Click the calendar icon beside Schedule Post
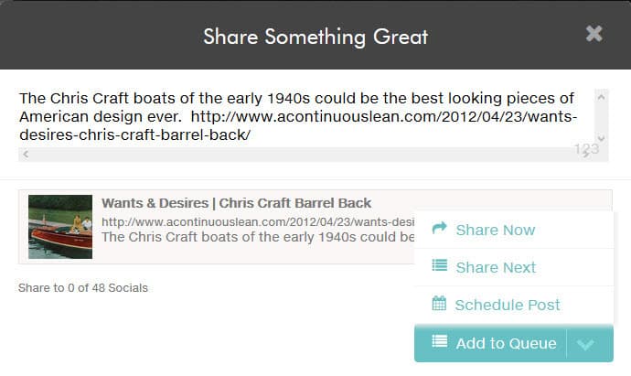The height and width of the screenshot is (376, 631). (439, 304)
